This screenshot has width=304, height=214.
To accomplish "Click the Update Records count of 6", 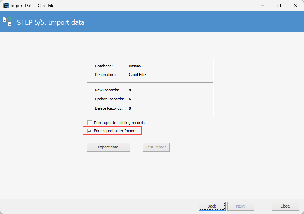I will pos(130,99).
